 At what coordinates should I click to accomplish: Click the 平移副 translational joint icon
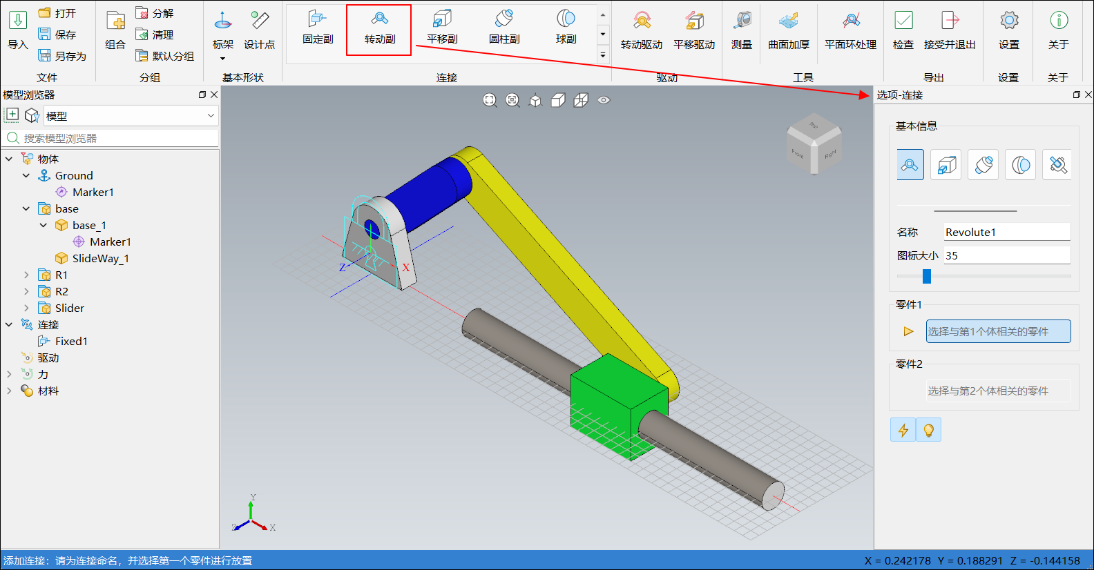click(x=442, y=28)
